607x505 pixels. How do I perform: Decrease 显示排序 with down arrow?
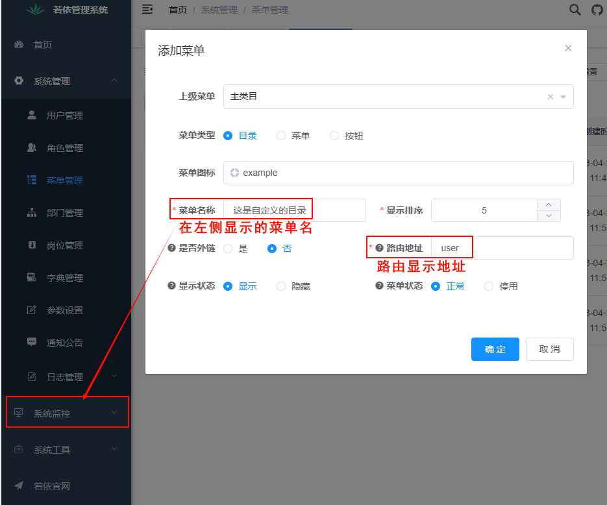[x=549, y=216]
